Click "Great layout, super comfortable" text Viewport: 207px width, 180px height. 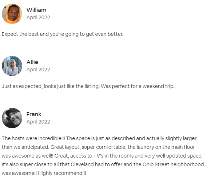coord(88,147)
